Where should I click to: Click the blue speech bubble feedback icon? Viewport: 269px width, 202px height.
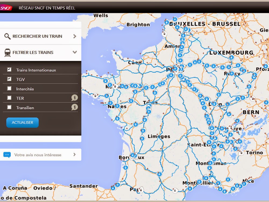click(7, 155)
